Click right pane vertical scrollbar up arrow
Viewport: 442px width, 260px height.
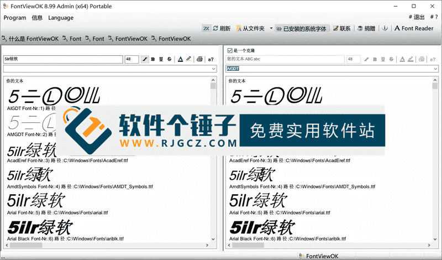(x=435, y=80)
